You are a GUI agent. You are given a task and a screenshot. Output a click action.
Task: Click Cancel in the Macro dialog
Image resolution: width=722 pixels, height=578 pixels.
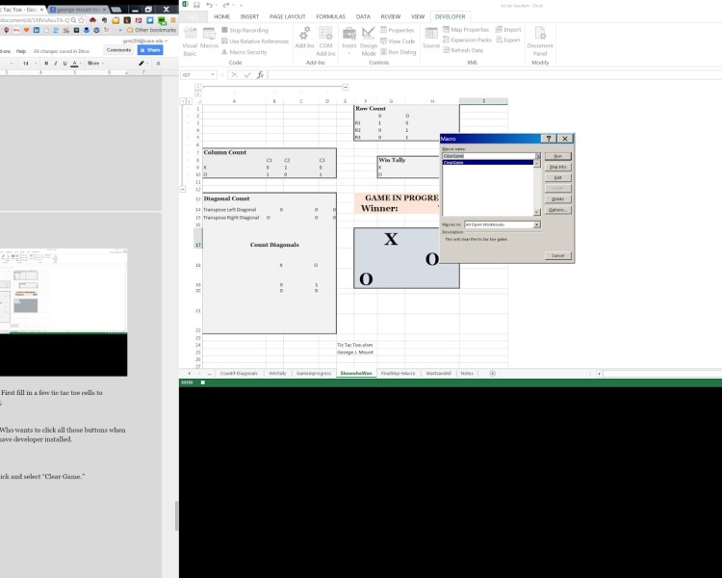tap(556, 255)
